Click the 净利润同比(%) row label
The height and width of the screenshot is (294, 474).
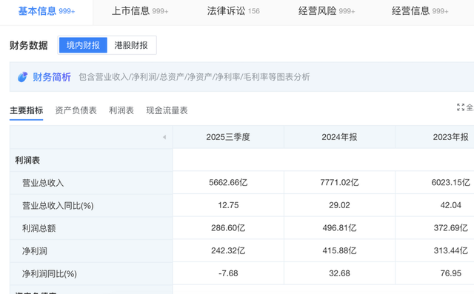coord(50,274)
